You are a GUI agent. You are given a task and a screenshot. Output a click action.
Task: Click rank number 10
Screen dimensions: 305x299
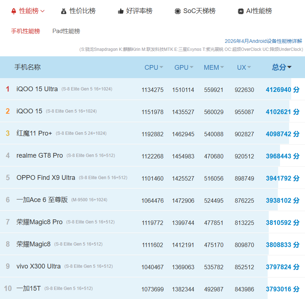8,288
